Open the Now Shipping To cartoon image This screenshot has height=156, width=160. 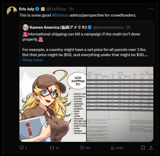pos(53,104)
